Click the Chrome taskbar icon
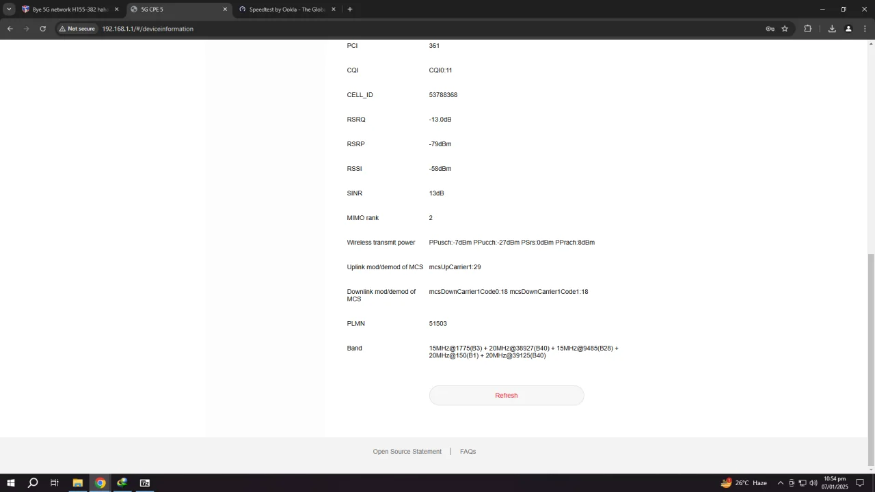875x492 pixels. click(100, 483)
